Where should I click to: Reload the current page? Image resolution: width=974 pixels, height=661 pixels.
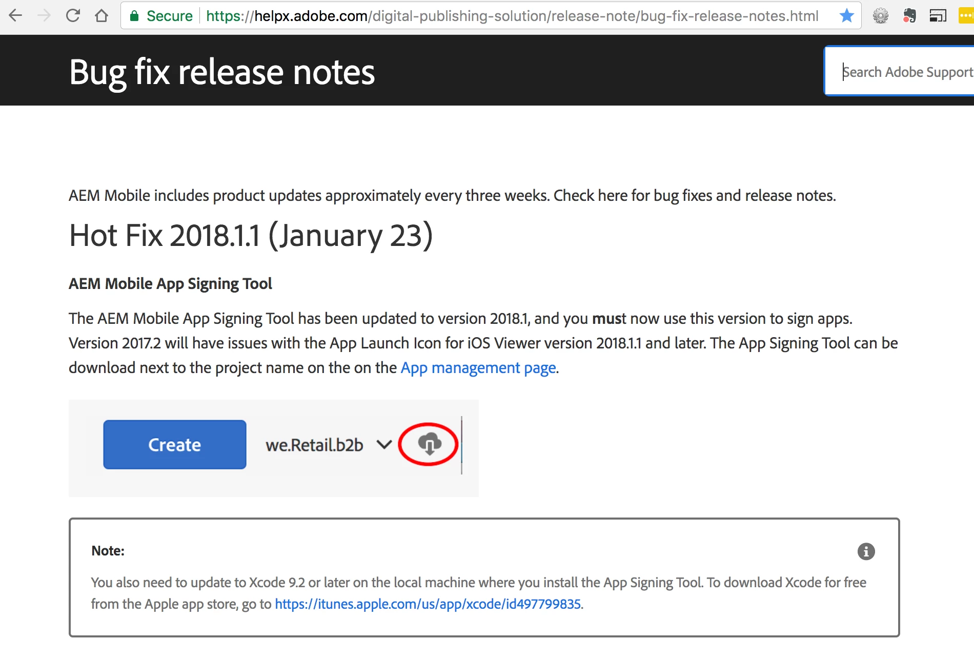pyautogui.click(x=73, y=16)
